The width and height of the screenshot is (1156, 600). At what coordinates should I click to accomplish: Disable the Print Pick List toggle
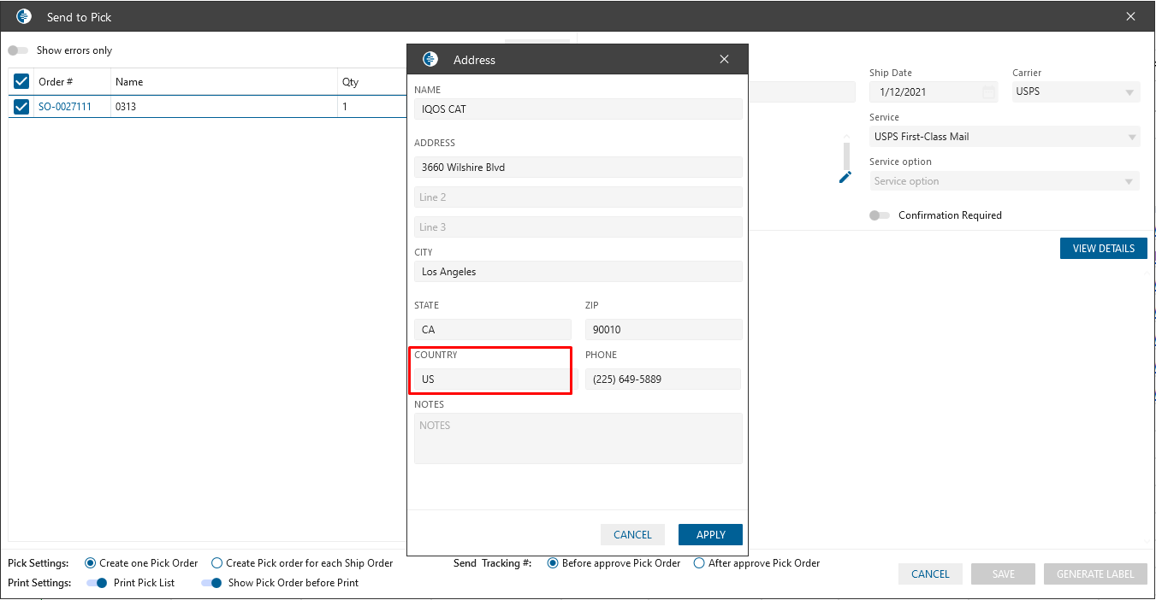[x=97, y=583]
